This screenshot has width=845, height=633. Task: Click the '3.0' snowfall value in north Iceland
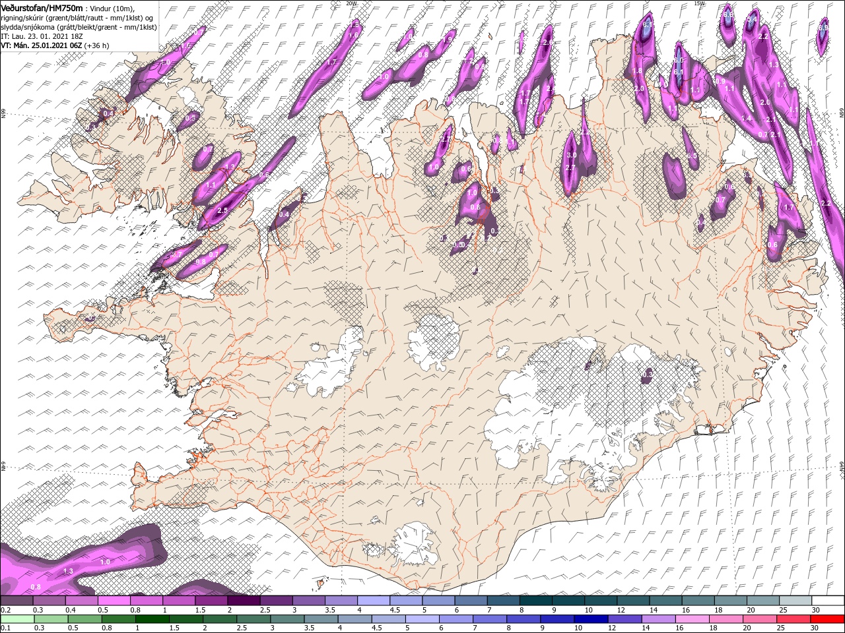(572, 156)
